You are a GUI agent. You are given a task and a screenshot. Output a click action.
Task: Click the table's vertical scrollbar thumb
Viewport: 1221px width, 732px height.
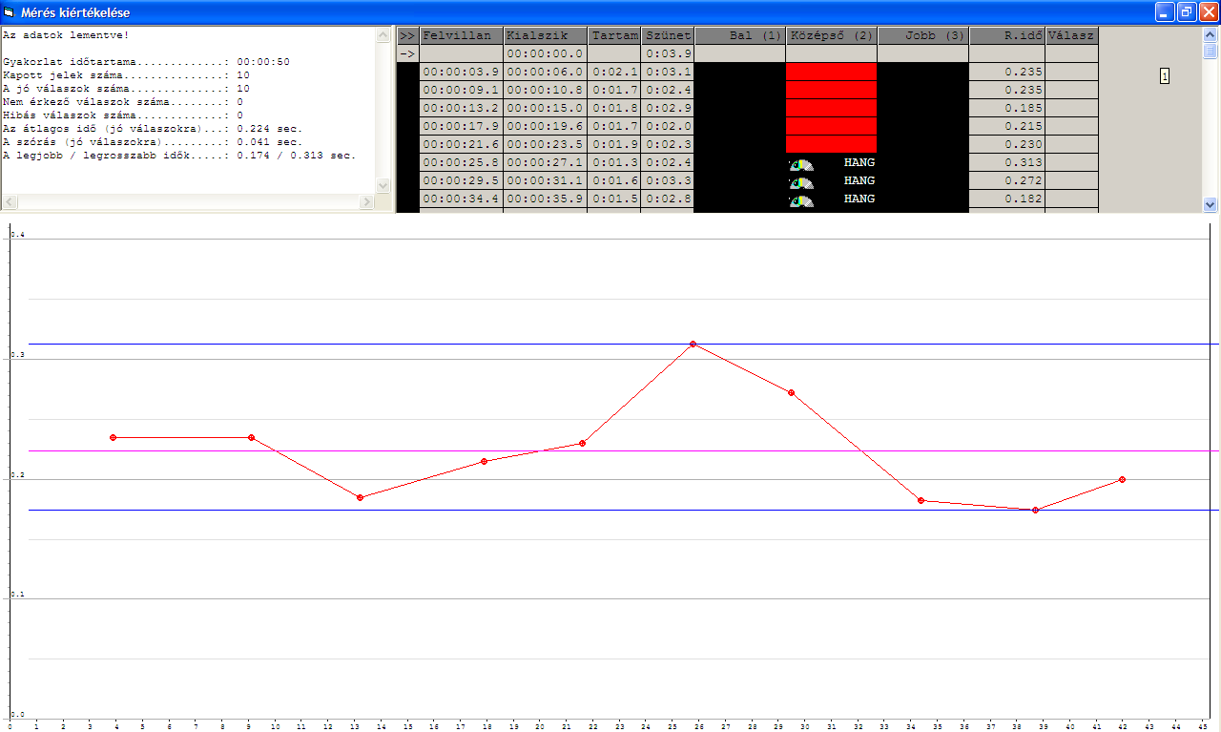click(x=1211, y=51)
